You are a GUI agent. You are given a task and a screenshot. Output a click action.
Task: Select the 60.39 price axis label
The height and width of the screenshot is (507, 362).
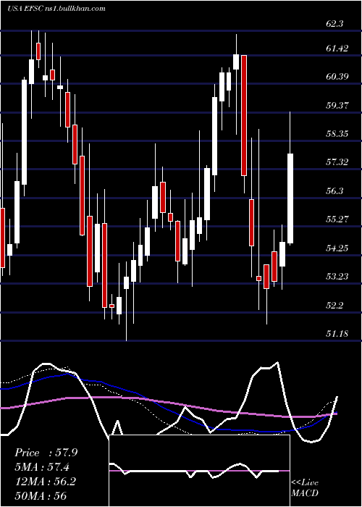pos(337,77)
